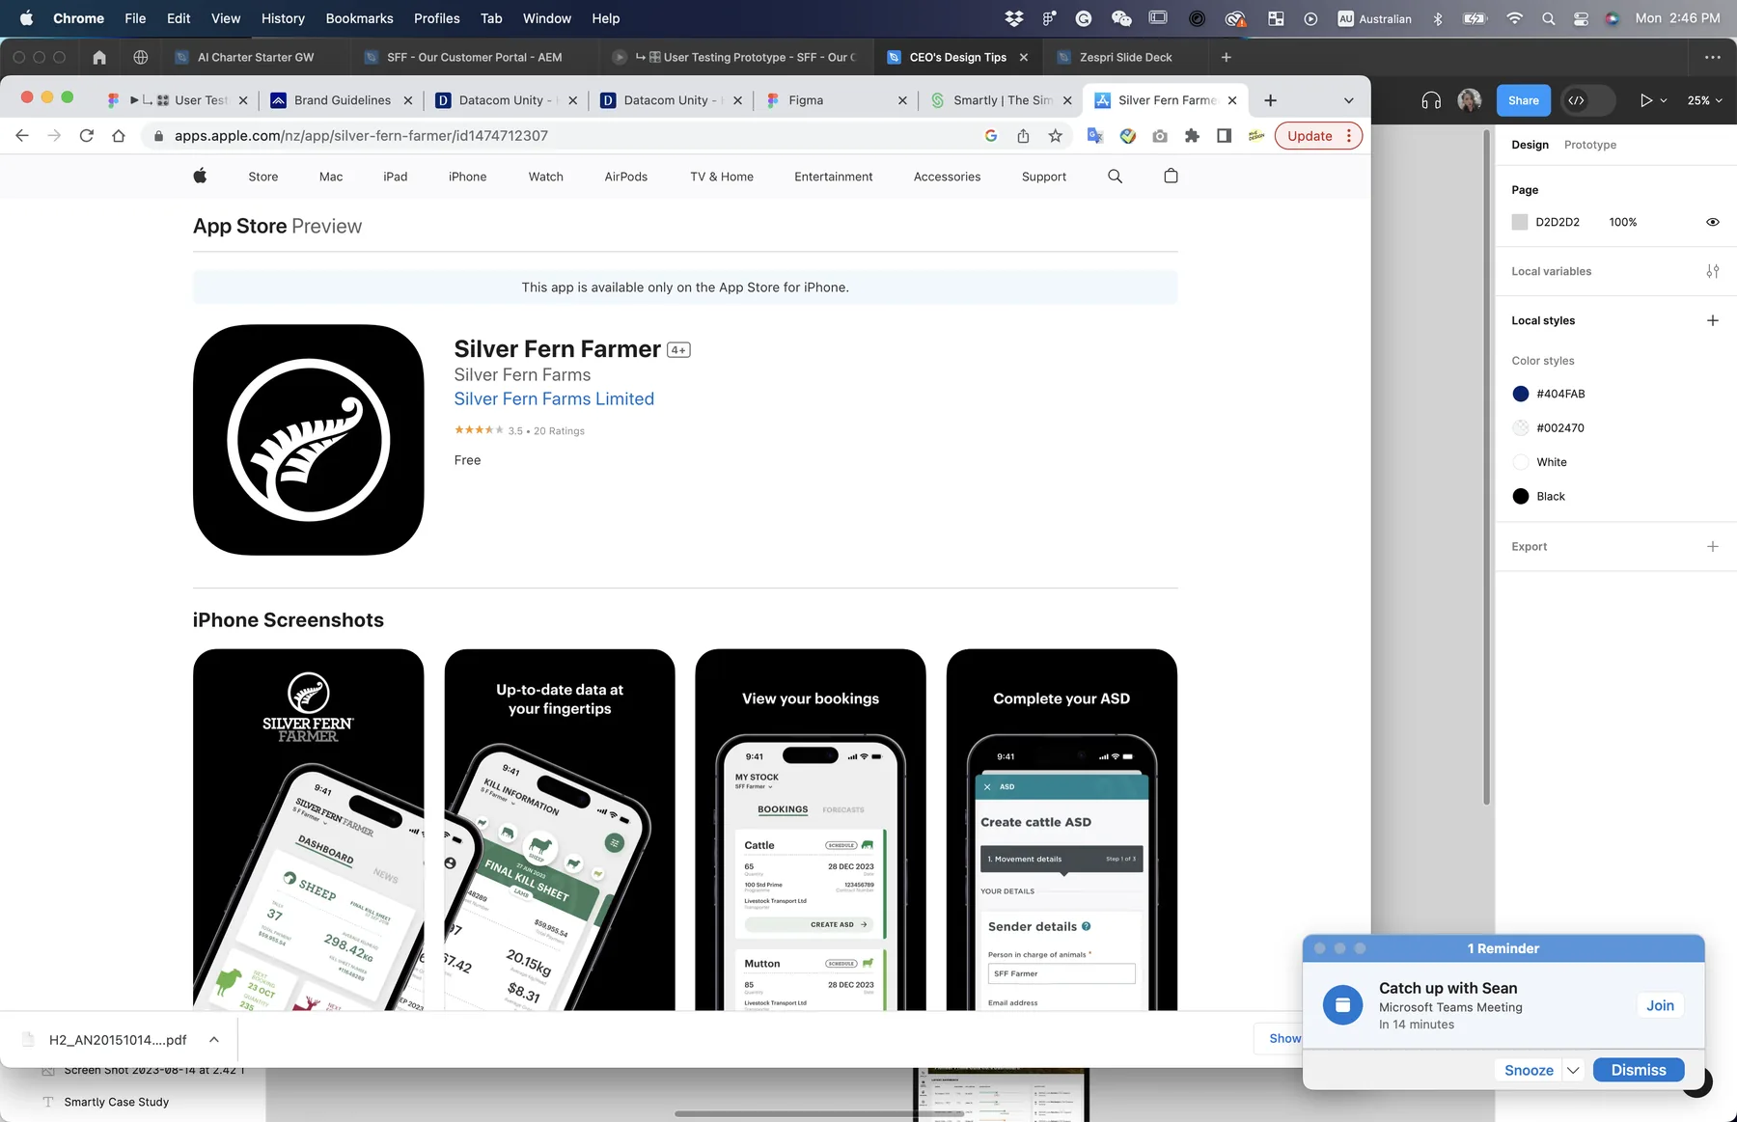Open the Apple shopping bag icon
Viewport: 1737px width, 1122px height.
click(x=1171, y=177)
